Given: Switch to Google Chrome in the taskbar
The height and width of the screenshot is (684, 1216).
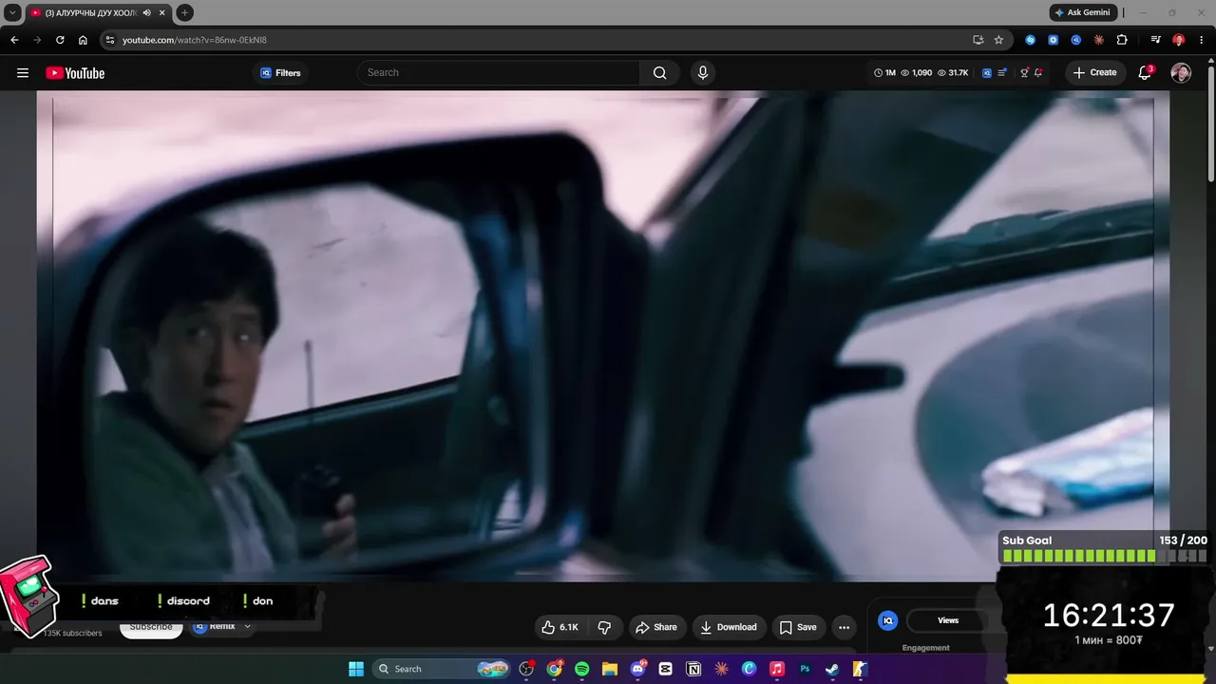Looking at the screenshot, I should point(554,669).
